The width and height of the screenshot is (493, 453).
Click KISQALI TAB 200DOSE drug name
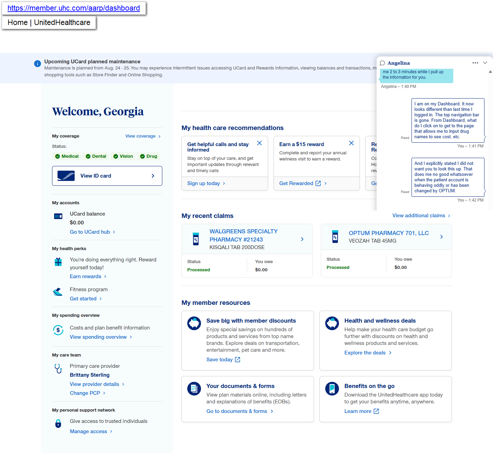pyautogui.click(x=237, y=247)
